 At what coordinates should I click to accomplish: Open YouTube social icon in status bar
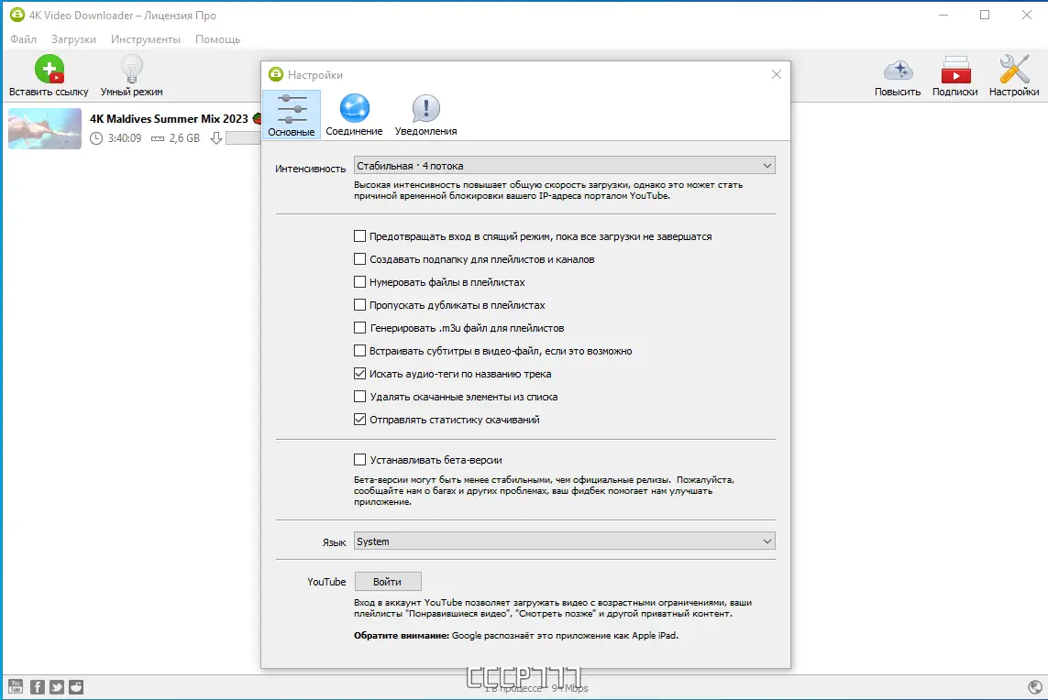coord(16,686)
